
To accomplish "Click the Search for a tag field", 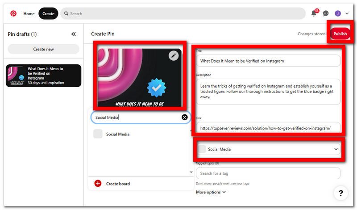I will click(x=268, y=173).
